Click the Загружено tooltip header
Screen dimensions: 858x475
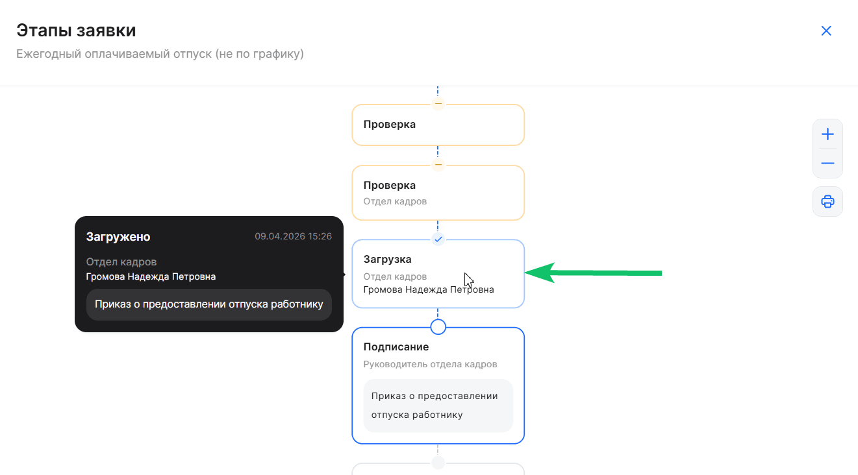(117, 237)
